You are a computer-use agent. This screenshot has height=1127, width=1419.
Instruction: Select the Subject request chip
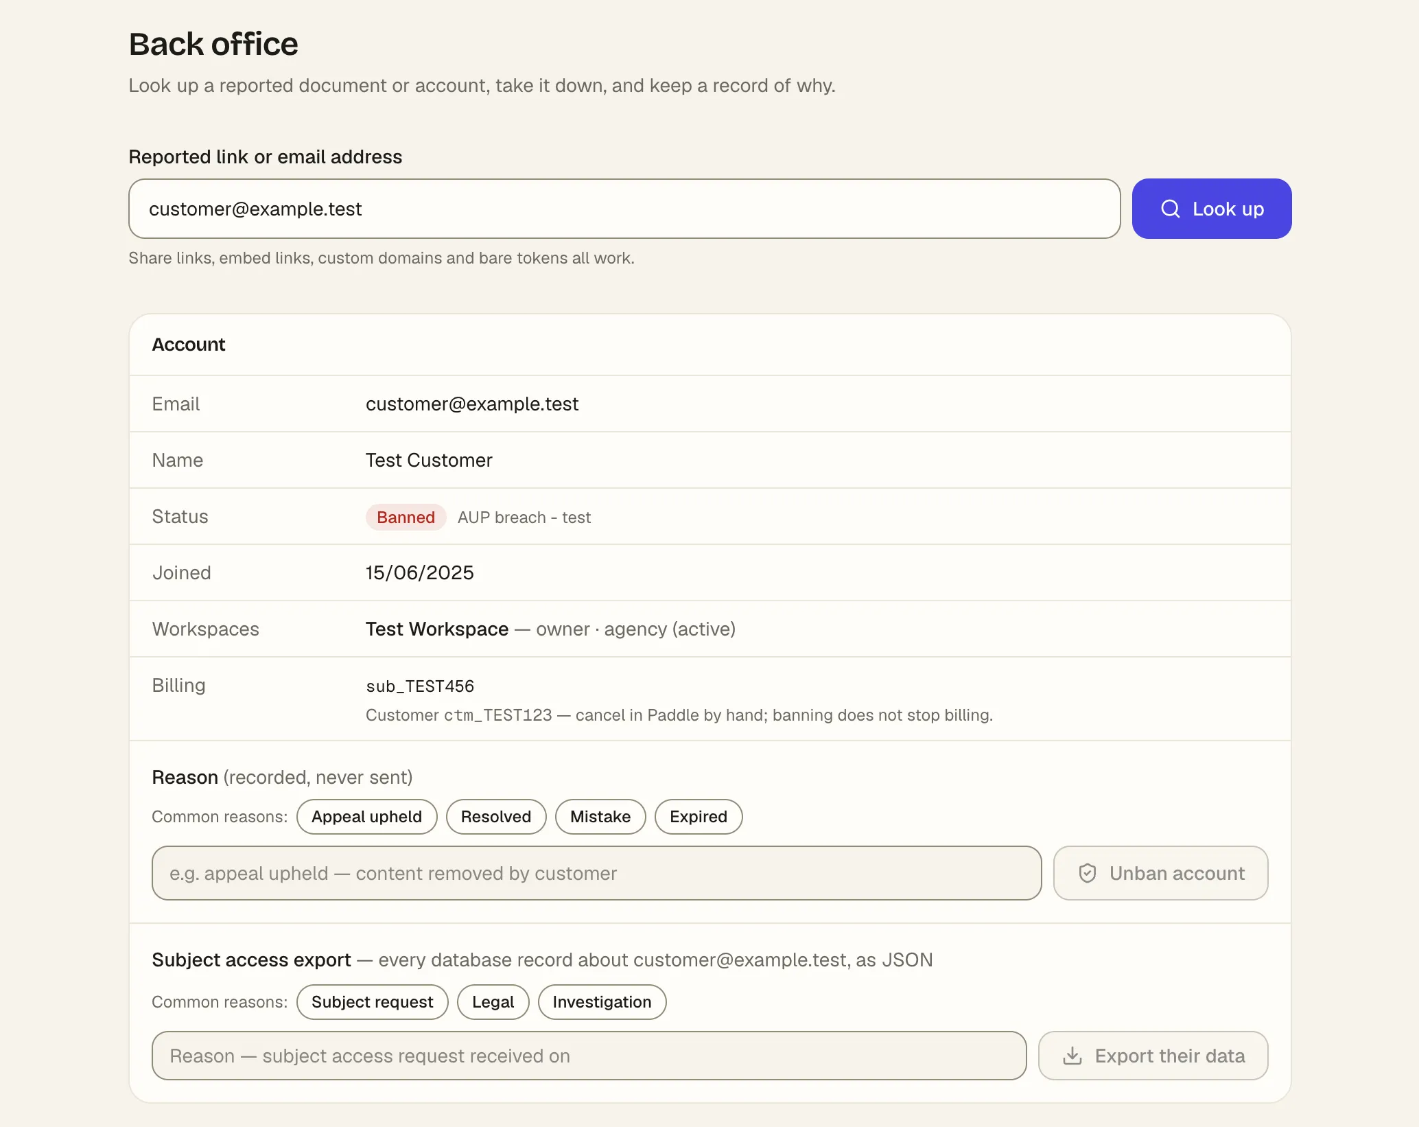coord(373,1002)
